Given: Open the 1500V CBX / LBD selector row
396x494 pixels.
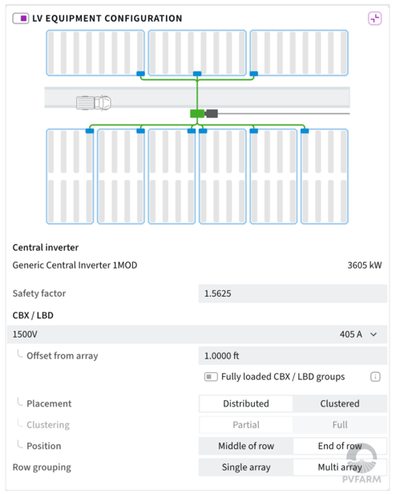Looking at the screenshot, I should (x=197, y=334).
